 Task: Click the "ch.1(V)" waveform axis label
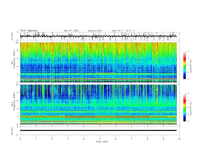point(12,36)
